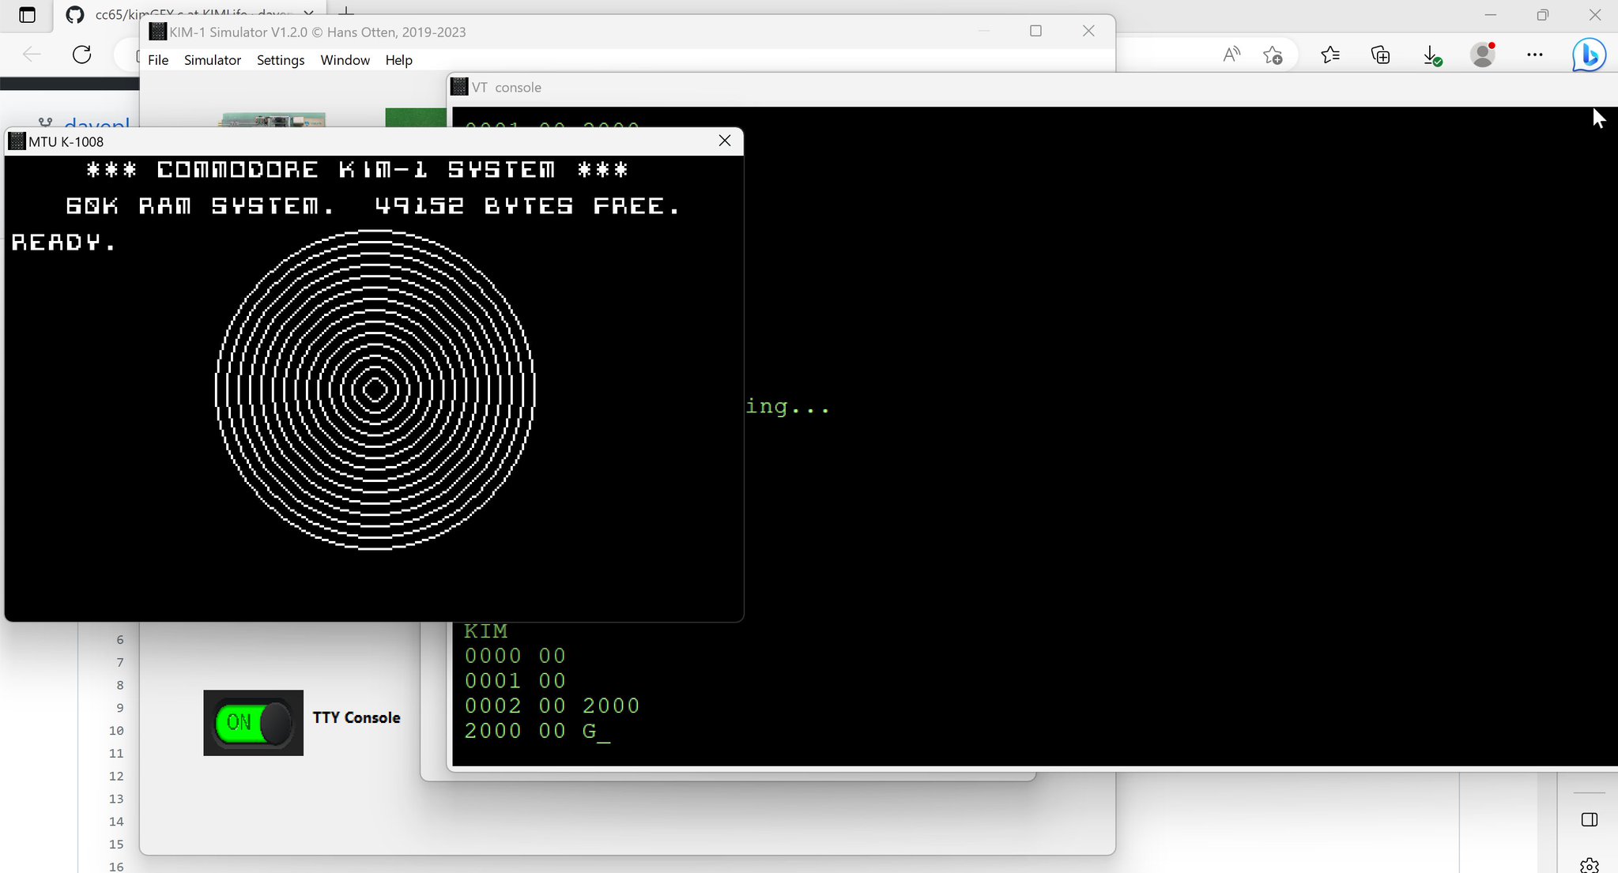The height and width of the screenshot is (873, 1618).
Task: Click the TTY Console label
Action: (x=356, y=717)
